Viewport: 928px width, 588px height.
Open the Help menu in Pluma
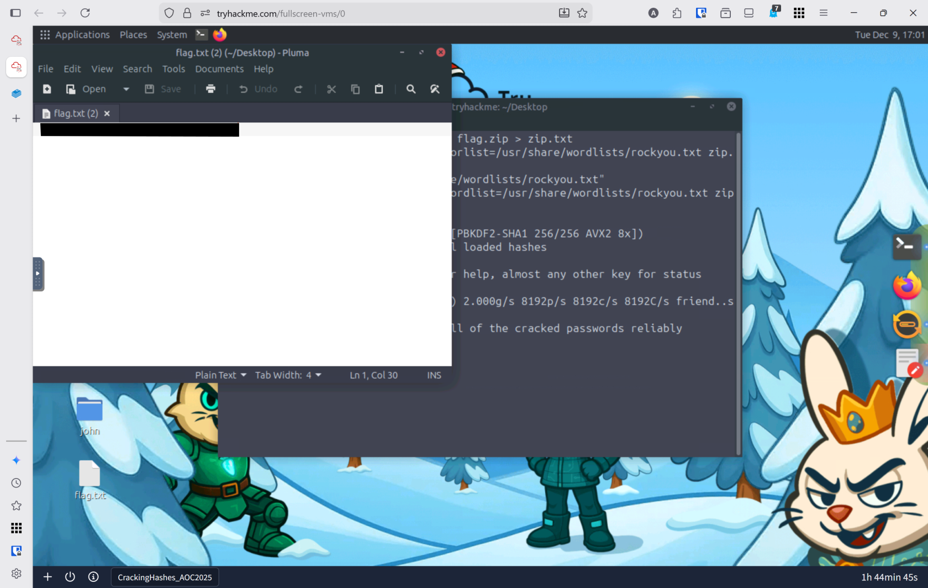(263, 69)
